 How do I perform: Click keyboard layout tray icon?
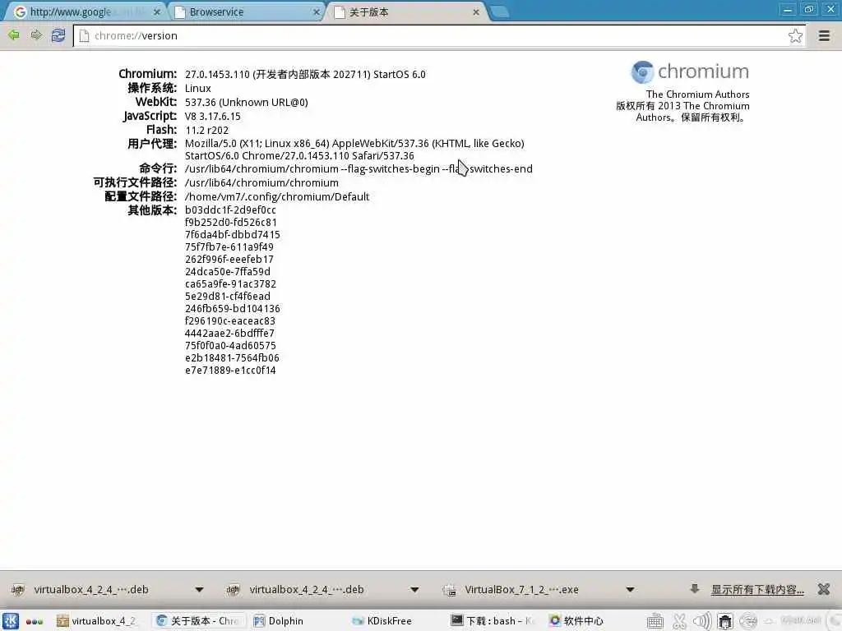(x=655, y=621)
